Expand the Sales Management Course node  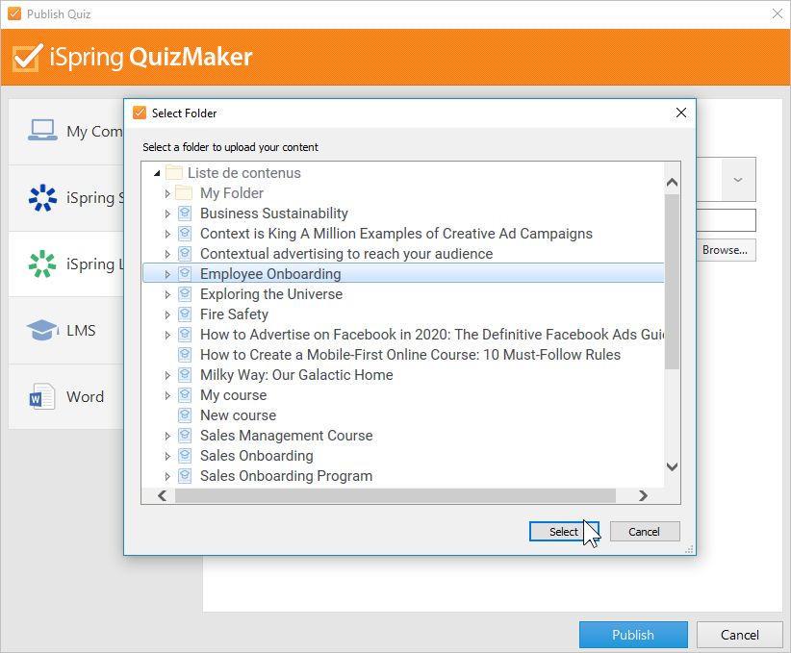[x=167, y=435]
